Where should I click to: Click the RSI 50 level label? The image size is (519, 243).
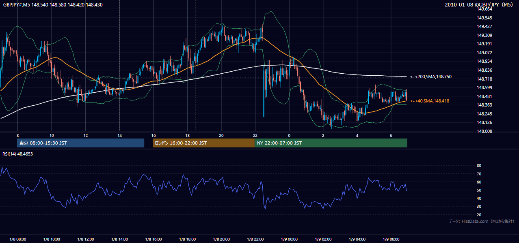(479, 190)
